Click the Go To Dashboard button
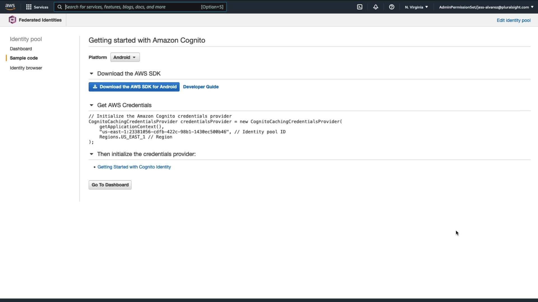Viewport: 538px width, 302px height. [110, 185]
